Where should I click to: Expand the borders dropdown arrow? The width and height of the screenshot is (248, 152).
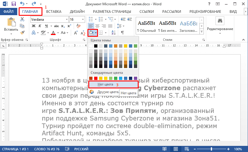[x=106, y=33]
